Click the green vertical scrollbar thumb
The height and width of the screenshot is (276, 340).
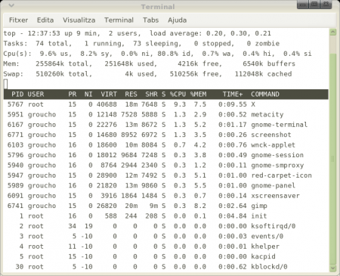pos(333,159)
